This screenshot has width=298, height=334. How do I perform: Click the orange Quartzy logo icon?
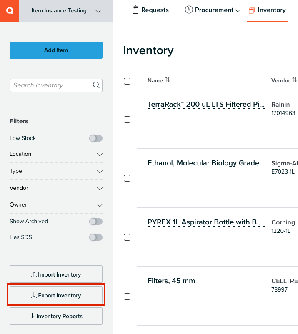click(10, 11)
